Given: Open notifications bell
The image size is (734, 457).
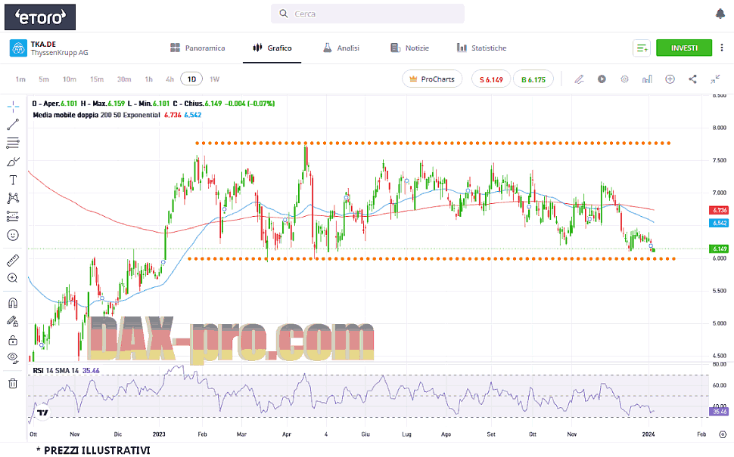Looking at the screenshot, I should click(x=720, y=14).
